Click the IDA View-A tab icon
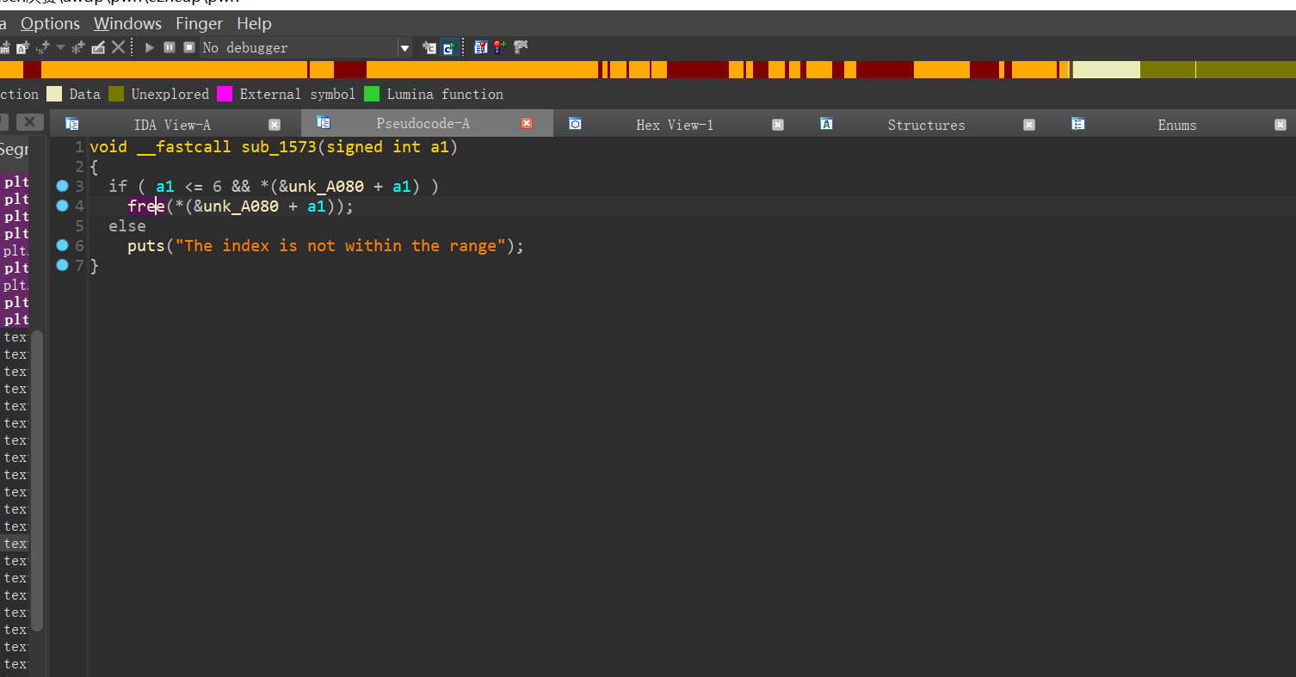Viewport: 1296px width, 677px height. click(x=72, y=124)
